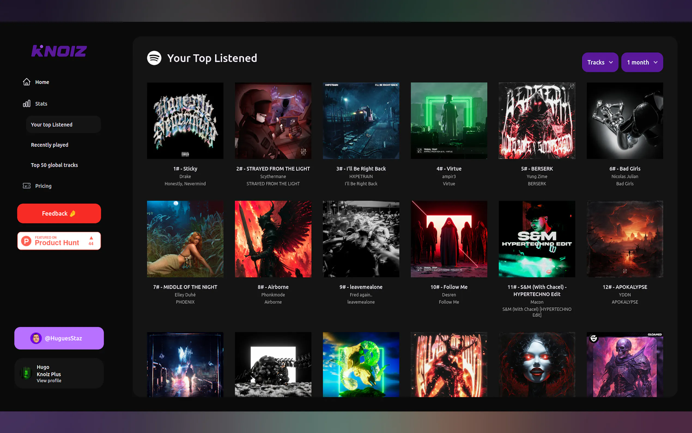Viewport: 692px width, 433px height.
Task: Open the I'll Be Right Back cover
Action: pyautogui.click(x=361, y=121)
